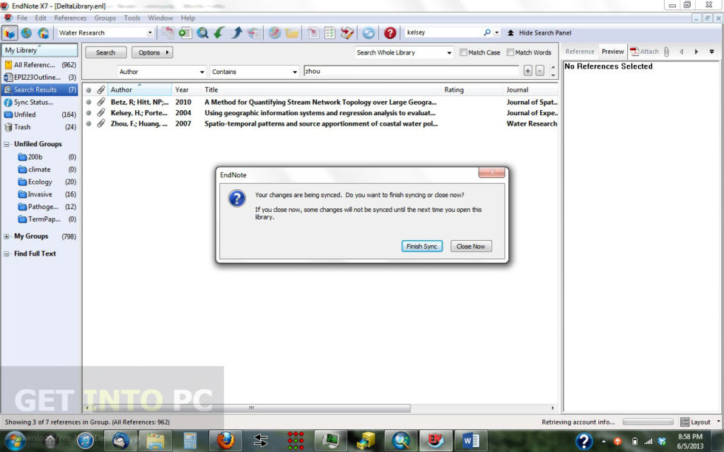Select Integrated Library and Online mode icon
The height and width of the screenshot is (452, 724).
click(43, 32)
